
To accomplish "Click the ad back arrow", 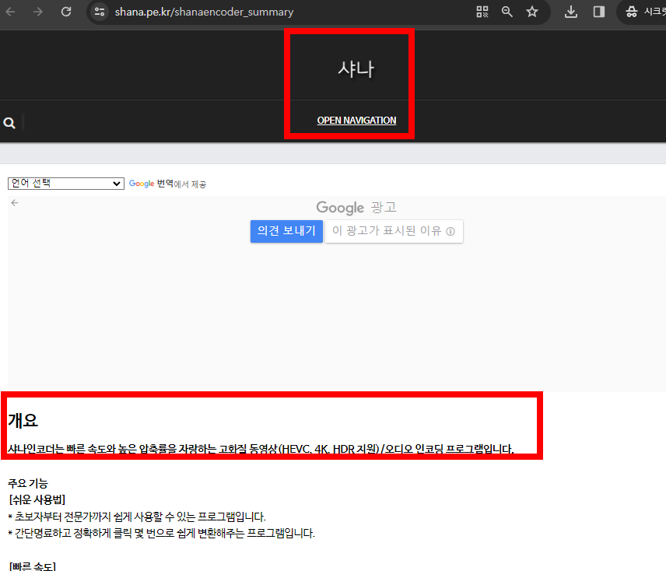I will pyautogui.click(x=14, y=202).
